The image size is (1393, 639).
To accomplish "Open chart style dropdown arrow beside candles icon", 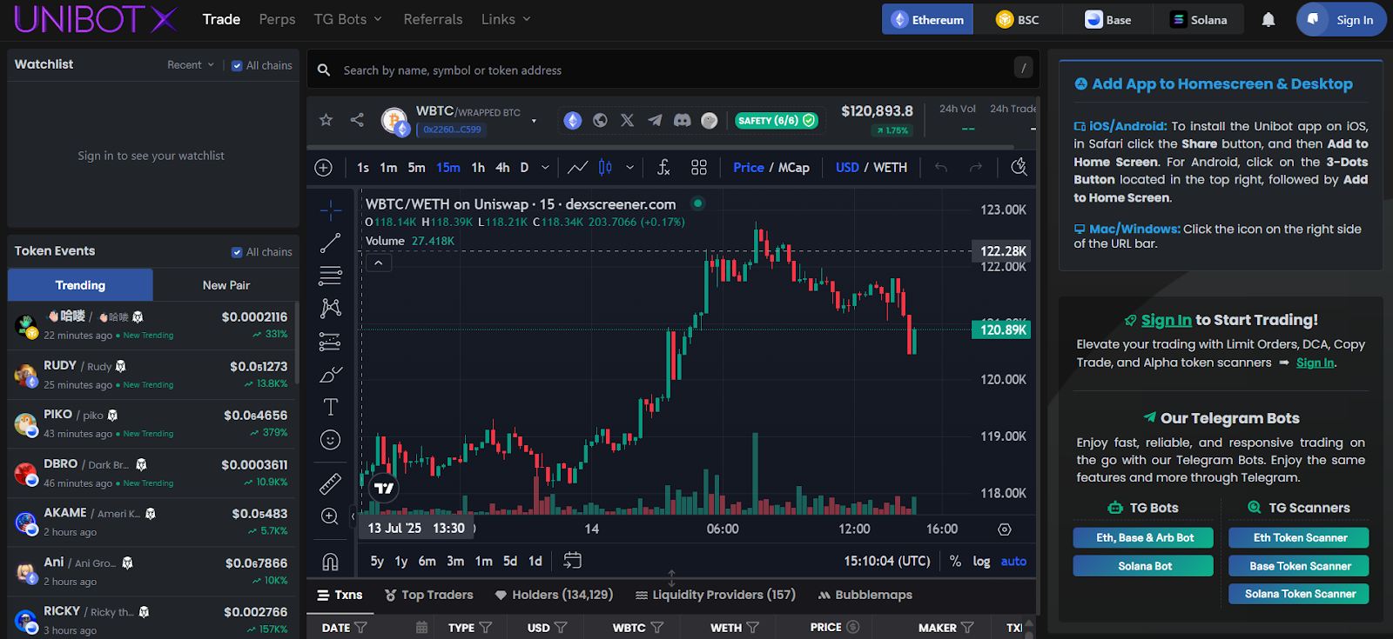I will [x=629, y=167].
